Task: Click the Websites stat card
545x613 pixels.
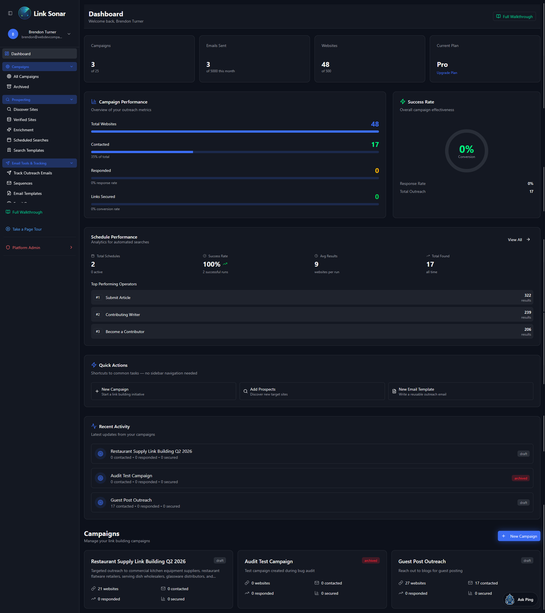Action: point(370,59)
